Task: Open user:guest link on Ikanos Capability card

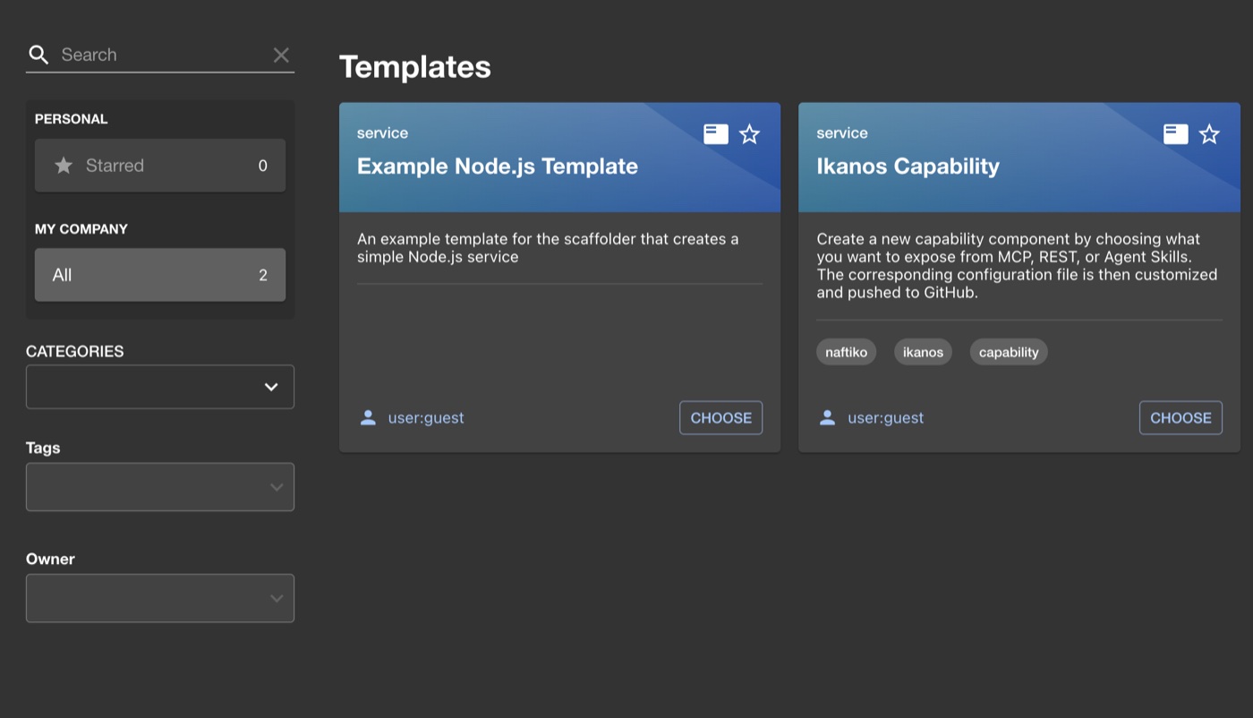Action: (886, 418)
